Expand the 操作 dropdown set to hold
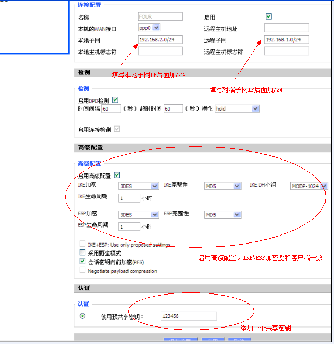 (237, 108)
